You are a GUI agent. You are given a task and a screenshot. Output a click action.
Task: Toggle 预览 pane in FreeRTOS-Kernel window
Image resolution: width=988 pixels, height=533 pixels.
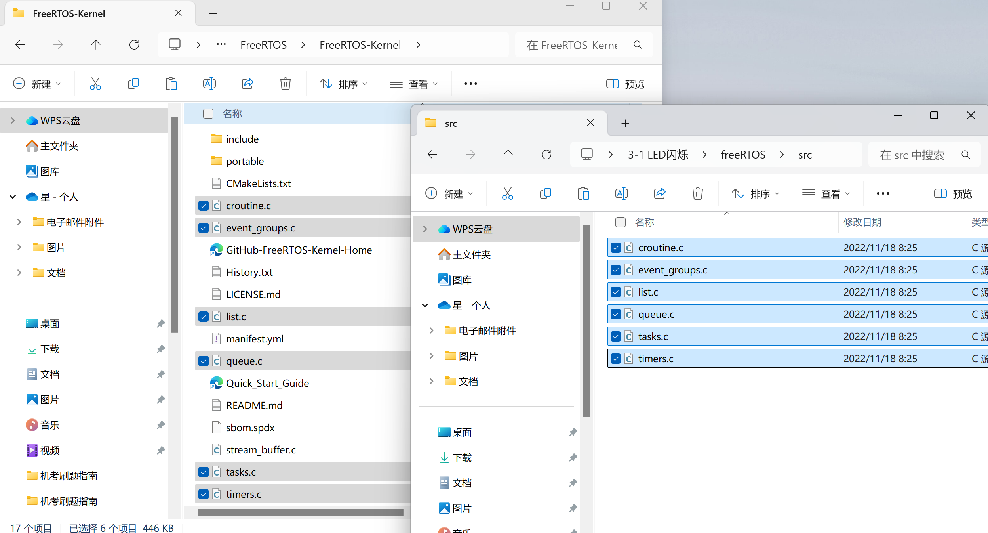pyautogui.click(x=625, y=84)
